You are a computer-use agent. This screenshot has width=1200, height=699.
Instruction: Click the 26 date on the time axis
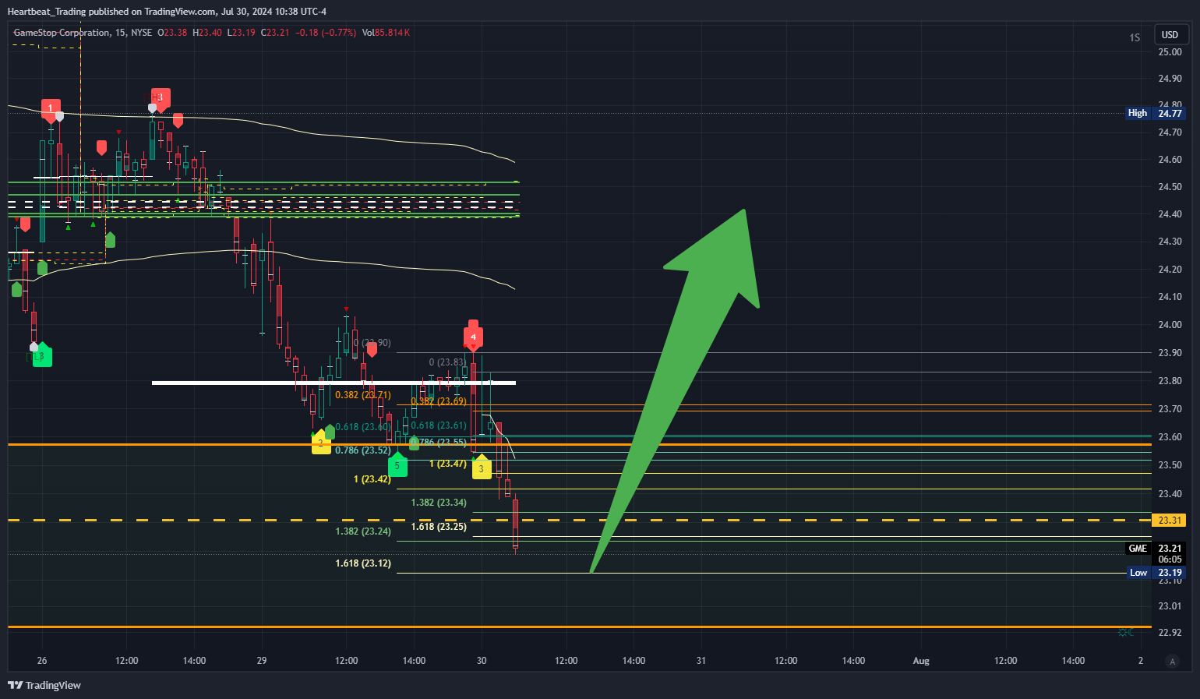click(x=42, y=661)
